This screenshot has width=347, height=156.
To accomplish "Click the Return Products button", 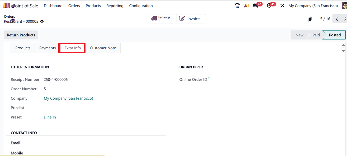I will [x=21, y=35].
